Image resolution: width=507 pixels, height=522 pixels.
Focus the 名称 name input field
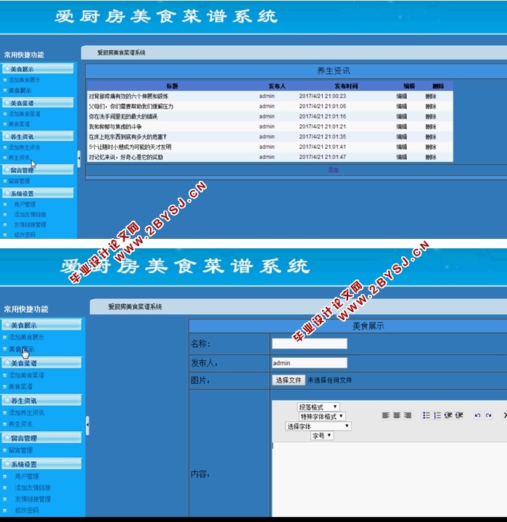310,343
